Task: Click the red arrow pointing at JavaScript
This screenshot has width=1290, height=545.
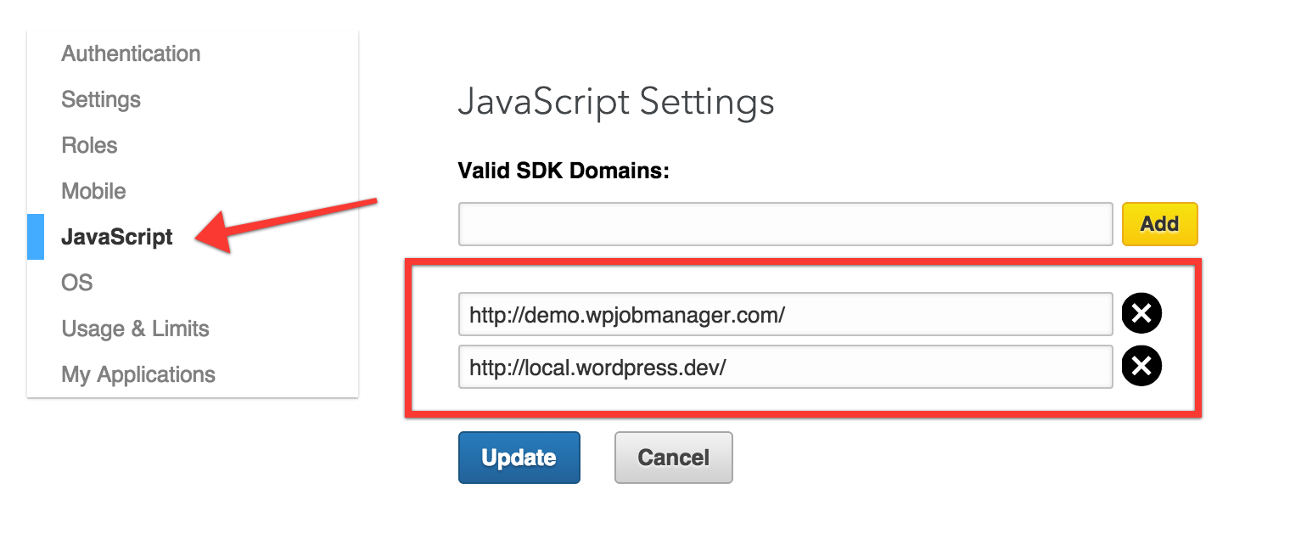Action: tap(285, 225)
